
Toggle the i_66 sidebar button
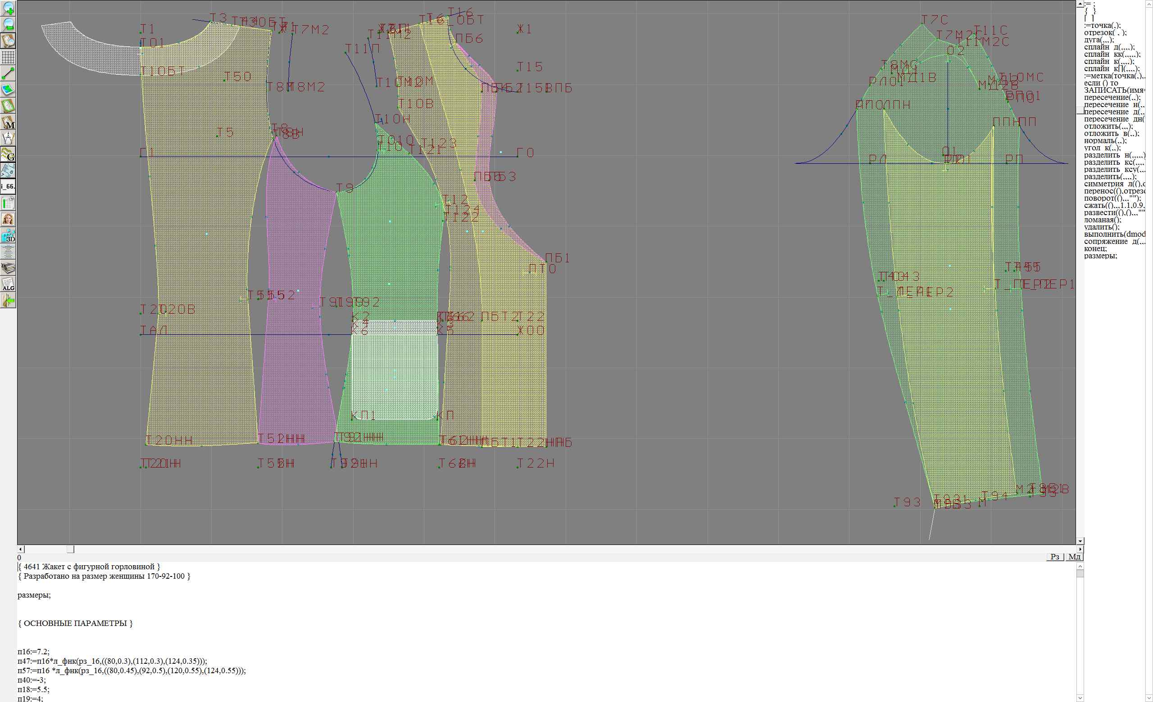click(8, 186)
